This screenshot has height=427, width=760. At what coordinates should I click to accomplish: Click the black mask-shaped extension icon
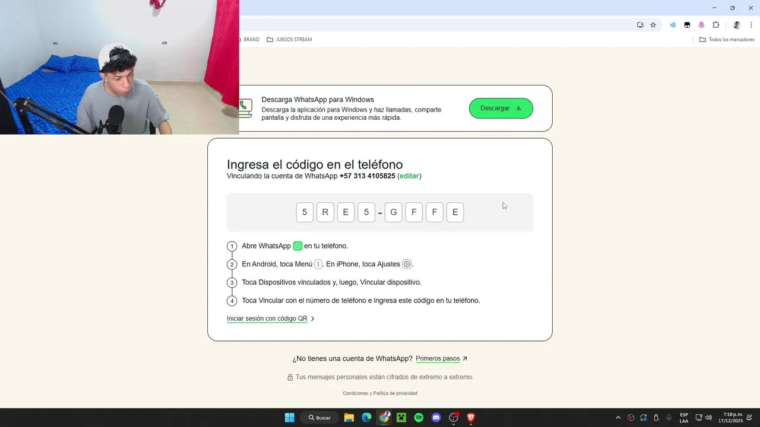coord(687,25)
